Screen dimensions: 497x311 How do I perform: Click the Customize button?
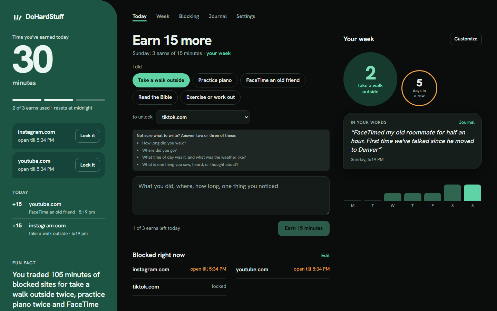coord(466,39)
